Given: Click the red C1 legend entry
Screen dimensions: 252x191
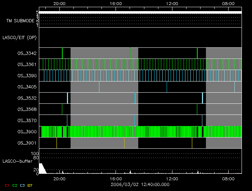Looking at the screenshot, I should tap(7, 185).
